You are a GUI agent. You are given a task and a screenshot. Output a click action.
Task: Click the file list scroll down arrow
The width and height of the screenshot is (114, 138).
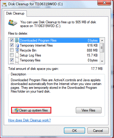pos(102,61)
